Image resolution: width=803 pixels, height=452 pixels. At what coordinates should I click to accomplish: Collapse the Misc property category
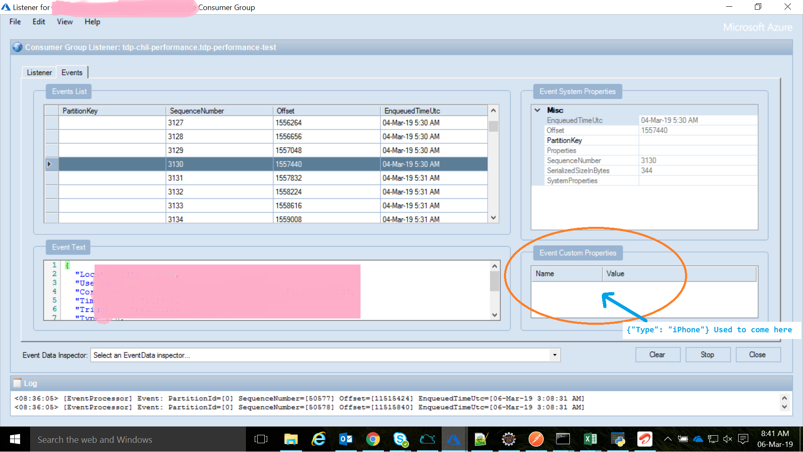(x=537, y=110)
